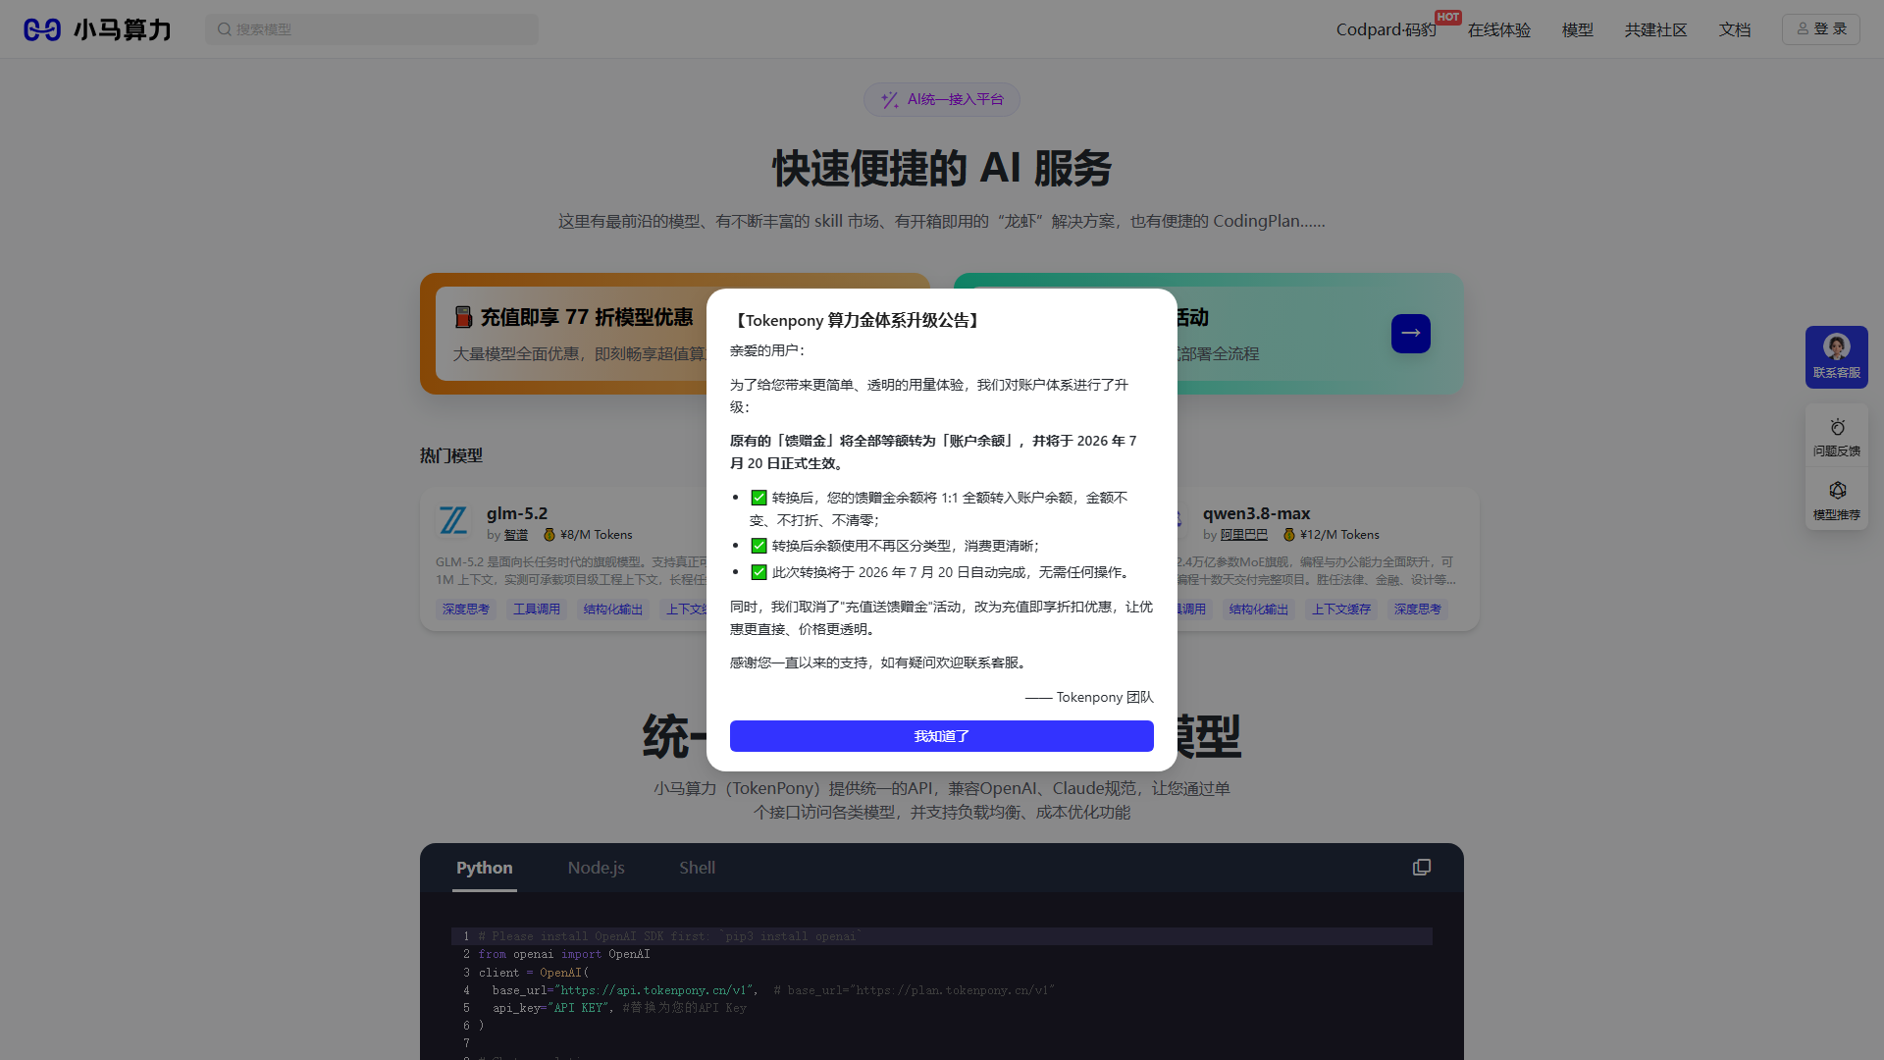Confirm with the 我知道了 button
1884x1060 pixels.
tap(942, 736)
